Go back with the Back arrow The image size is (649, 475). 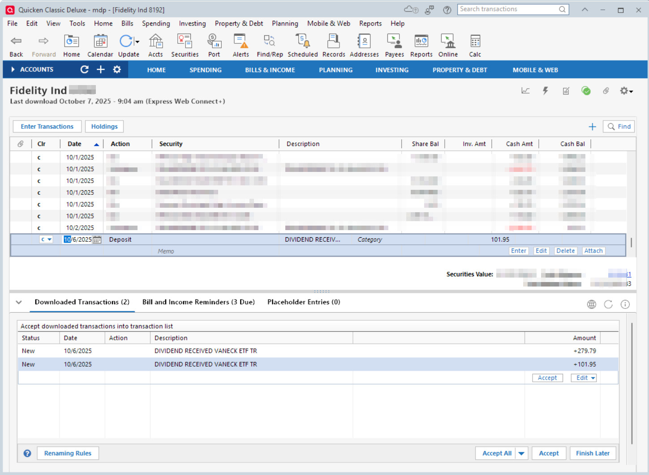16,46
